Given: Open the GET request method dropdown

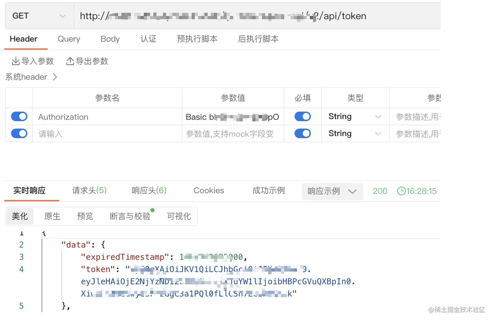Looking at the screenshot, I should (x=39, y=16).
